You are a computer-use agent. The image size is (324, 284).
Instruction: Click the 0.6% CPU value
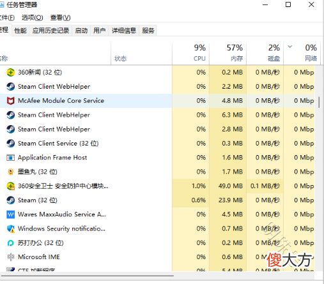199,200
